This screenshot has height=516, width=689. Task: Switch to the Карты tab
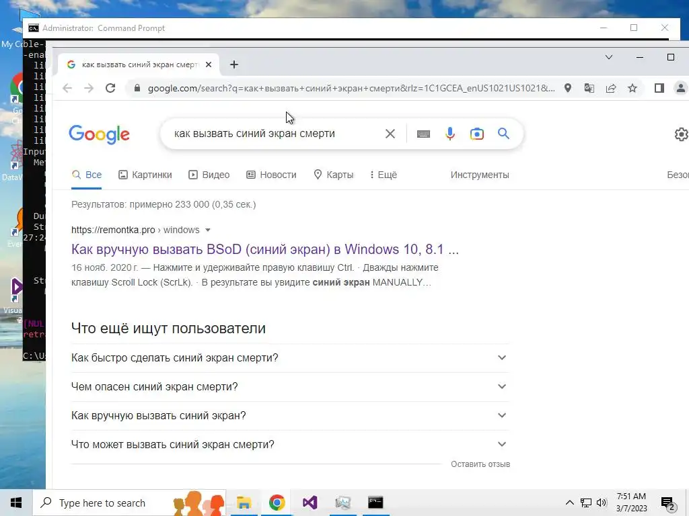coord(334,175)
